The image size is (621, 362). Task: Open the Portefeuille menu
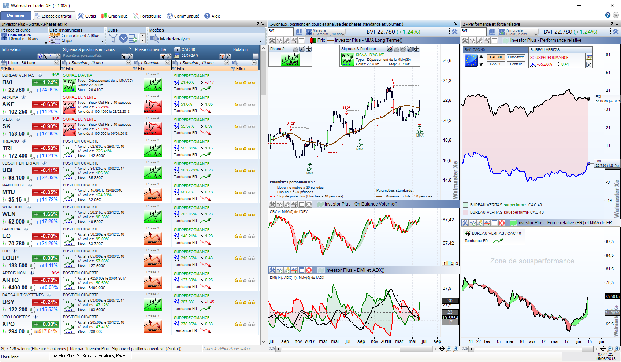(147, 16)
